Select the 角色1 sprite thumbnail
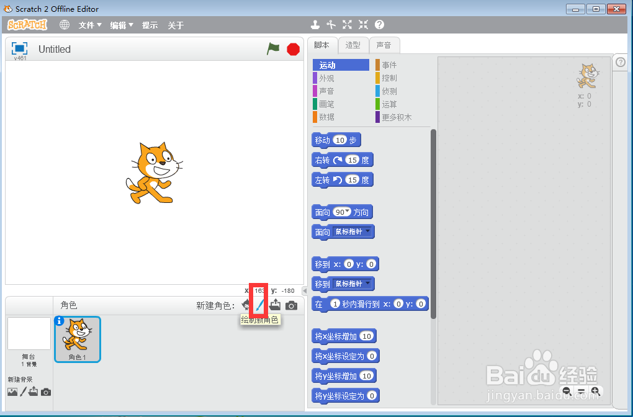Image resolution: width=633 pixels, height=417 pixels. tap(78, 339)
